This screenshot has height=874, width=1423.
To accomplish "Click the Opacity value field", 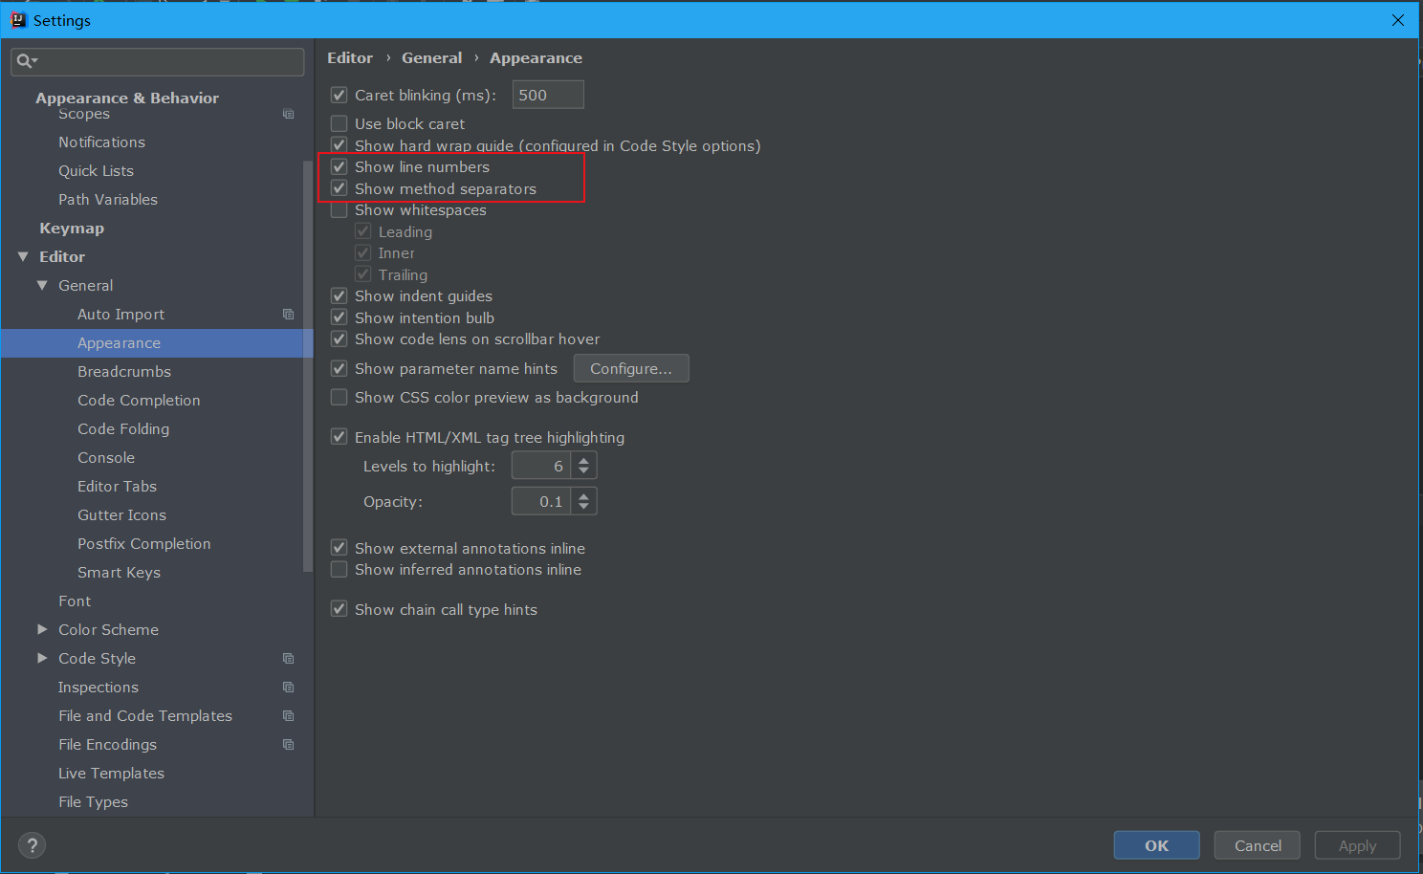I will pyautogui.click(x=541, y=501).
